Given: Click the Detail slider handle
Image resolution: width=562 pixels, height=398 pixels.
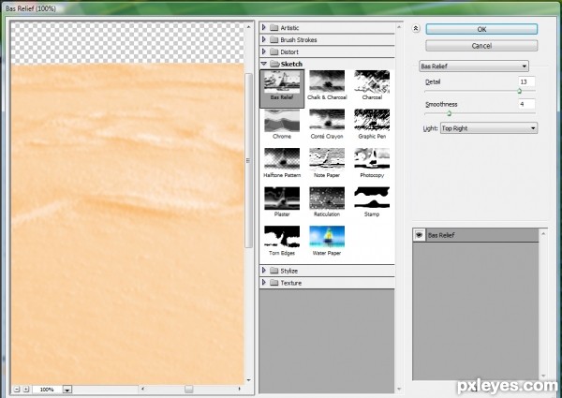Looking at the screenshot, I should (519, 92).
